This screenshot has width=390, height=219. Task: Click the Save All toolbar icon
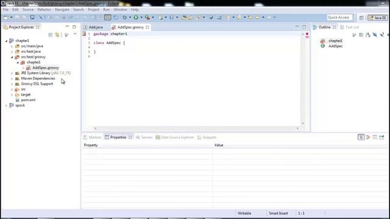(24, 18)
